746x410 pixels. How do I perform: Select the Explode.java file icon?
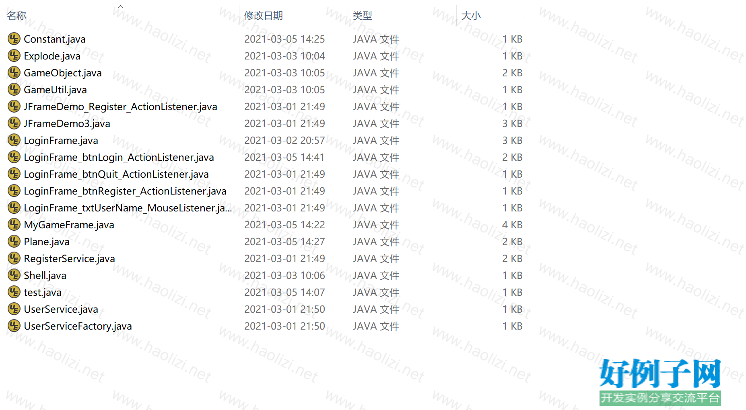14,56
